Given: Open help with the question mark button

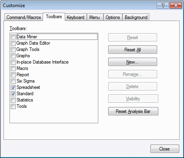Looking at the screenshot, I should tap(163, 6).
